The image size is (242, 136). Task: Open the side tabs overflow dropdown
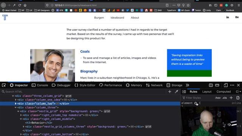pos(240,91)
